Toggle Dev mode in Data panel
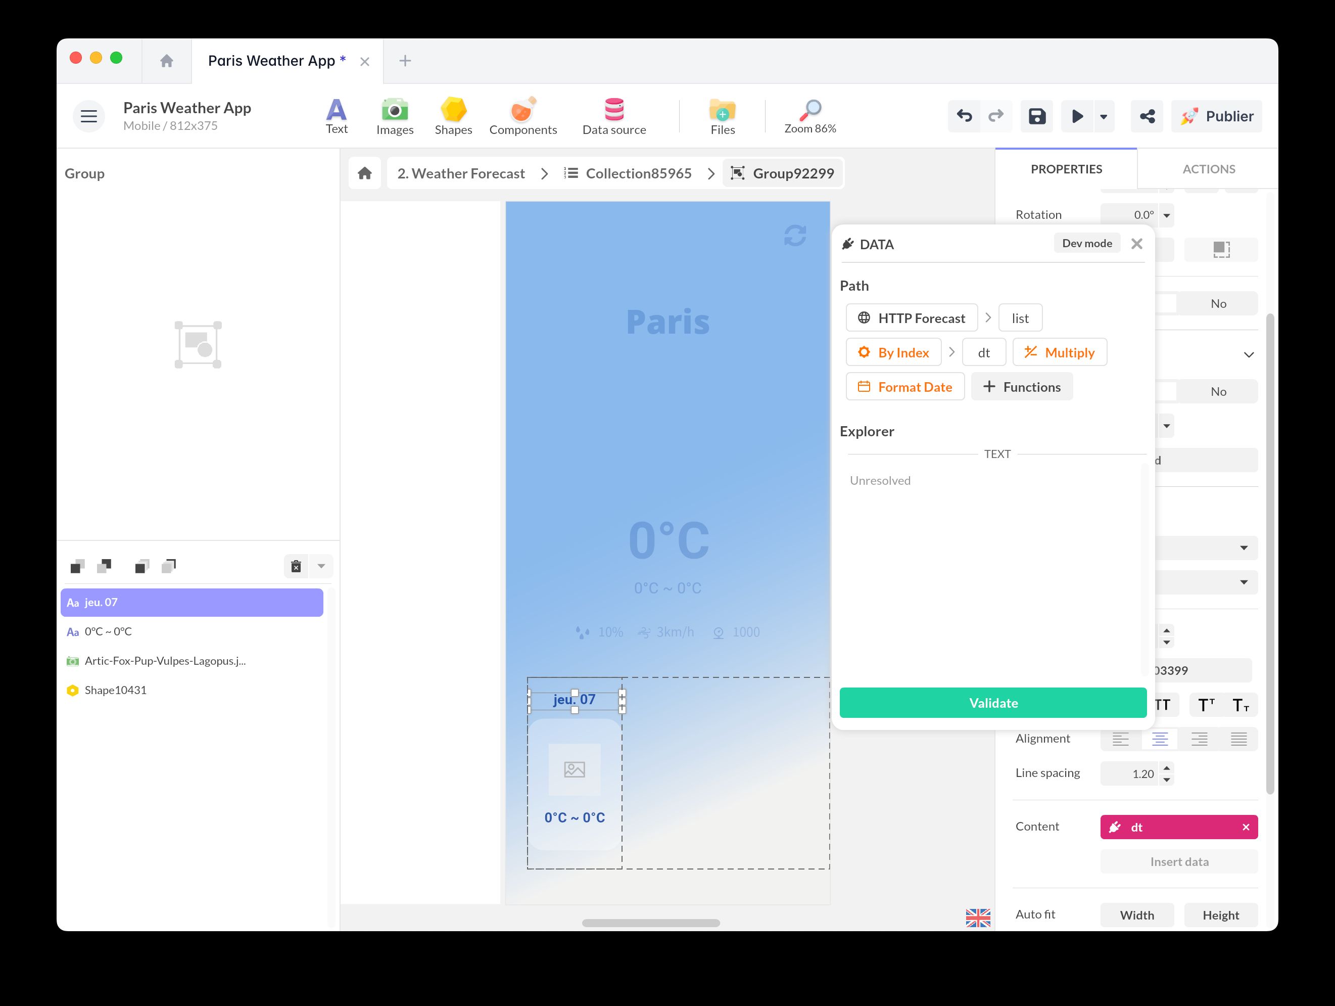The width and height of the screenshot is (1335, 1006). click(1086, 243)
